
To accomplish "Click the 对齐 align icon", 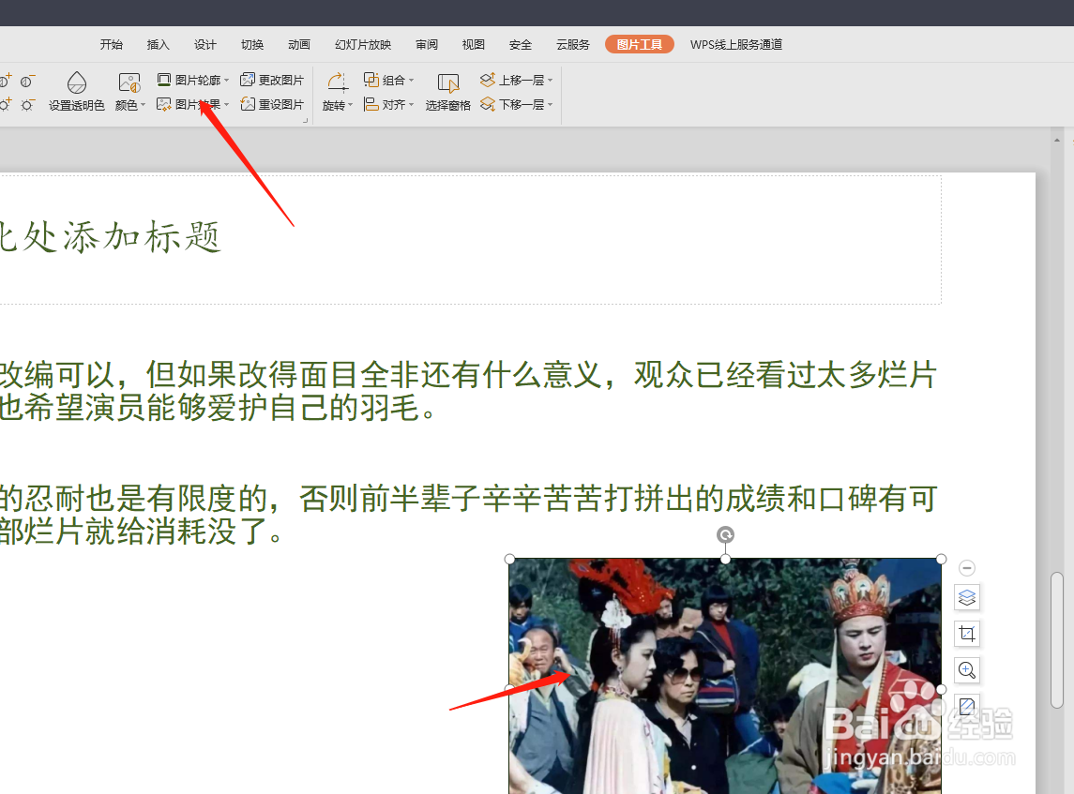I will coord(371,104).
